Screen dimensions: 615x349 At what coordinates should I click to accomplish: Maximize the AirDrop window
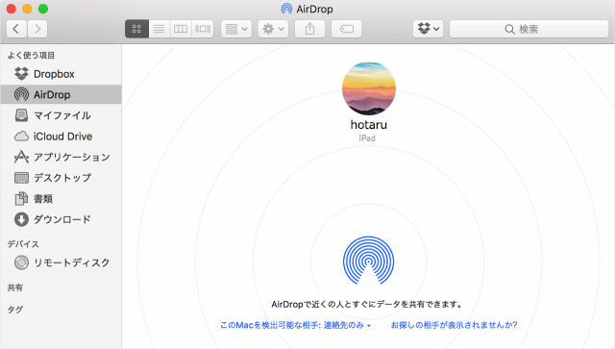tap(43, 9)
